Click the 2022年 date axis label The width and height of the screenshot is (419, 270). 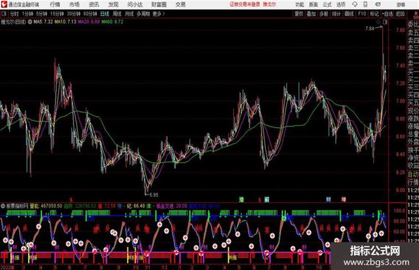pos(8,267)
